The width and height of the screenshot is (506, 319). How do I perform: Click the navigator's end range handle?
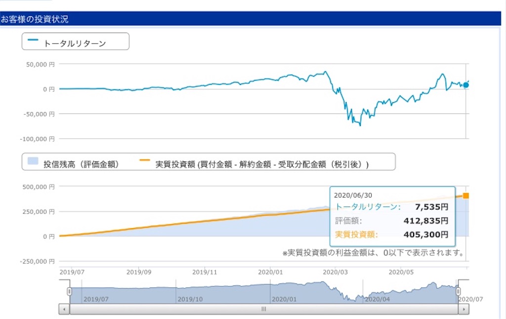458,291
